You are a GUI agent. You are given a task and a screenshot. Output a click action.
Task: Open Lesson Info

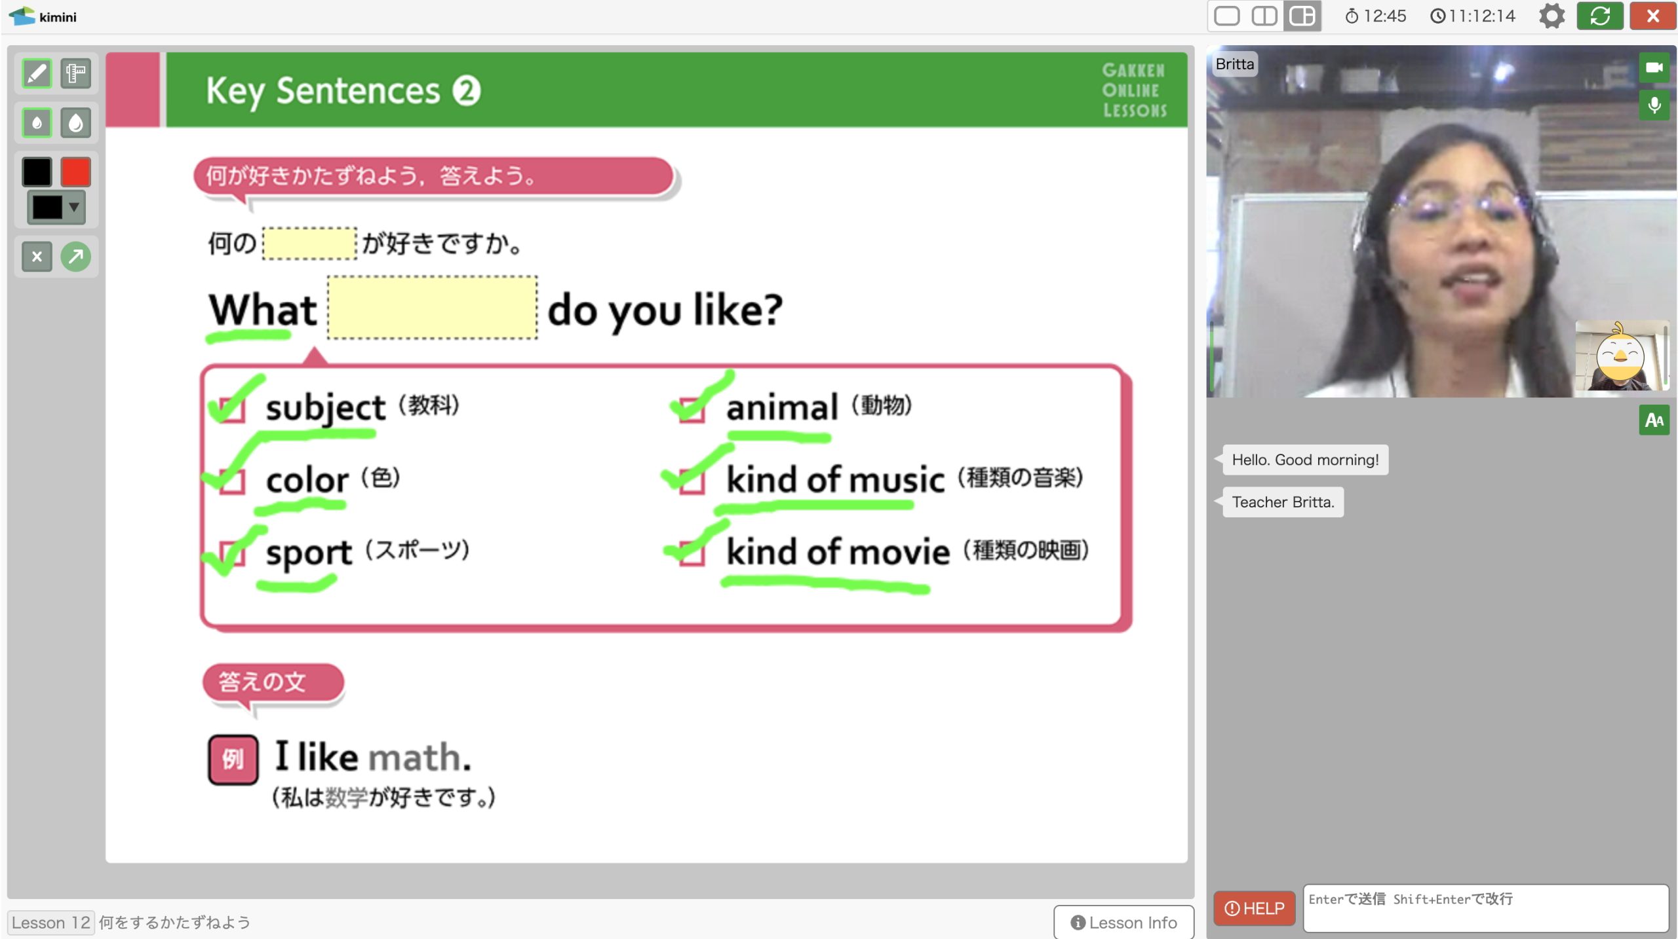tap(1123, 922)
